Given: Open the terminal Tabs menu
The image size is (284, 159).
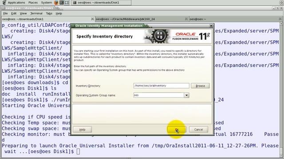Looking at the screenshot, I should click(49, 13).
